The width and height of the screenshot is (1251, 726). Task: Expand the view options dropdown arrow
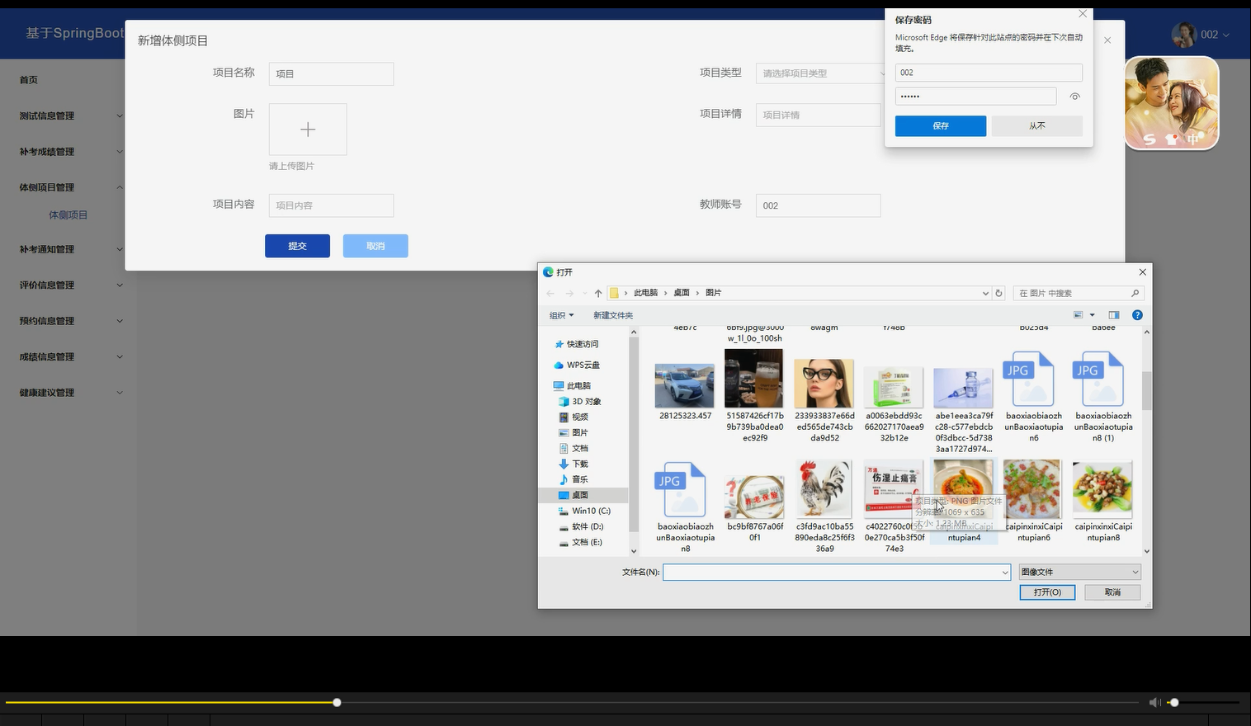(1093, 315)
